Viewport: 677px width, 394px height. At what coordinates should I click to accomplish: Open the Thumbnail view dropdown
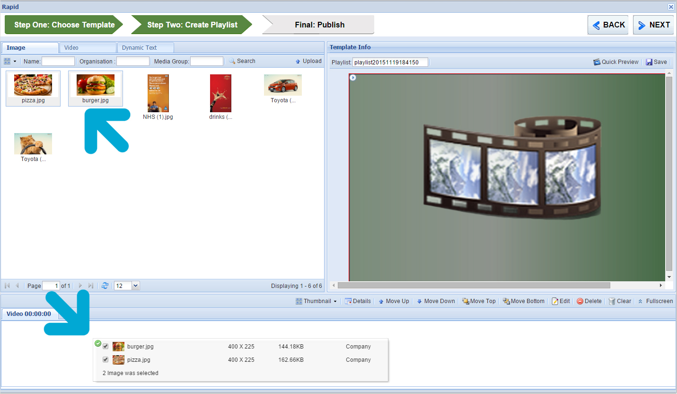(316, 301)
